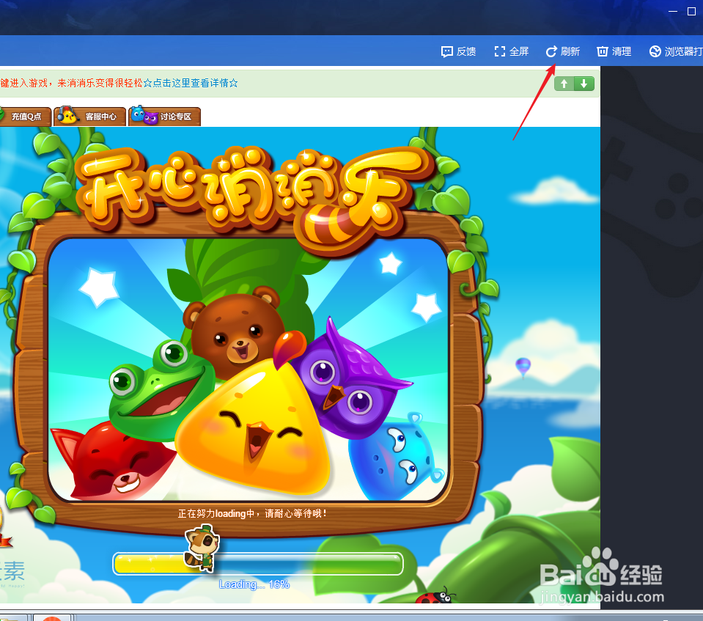703x621 pixels.
Task: Switch game to 全屏 fullscreen
Action: 511,51
